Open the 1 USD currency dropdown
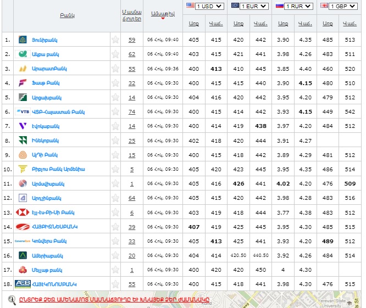This screenshot has width=366, height=308. [209, 6]
